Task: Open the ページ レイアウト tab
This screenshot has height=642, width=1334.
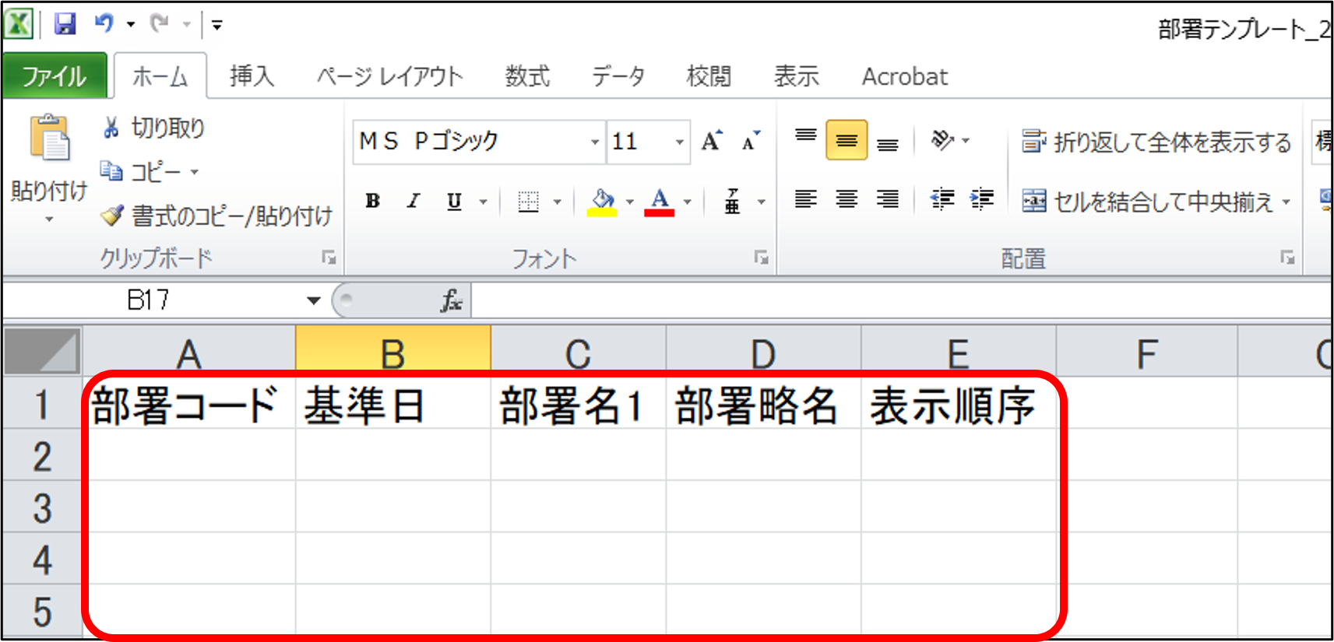Action: point(389,76)
